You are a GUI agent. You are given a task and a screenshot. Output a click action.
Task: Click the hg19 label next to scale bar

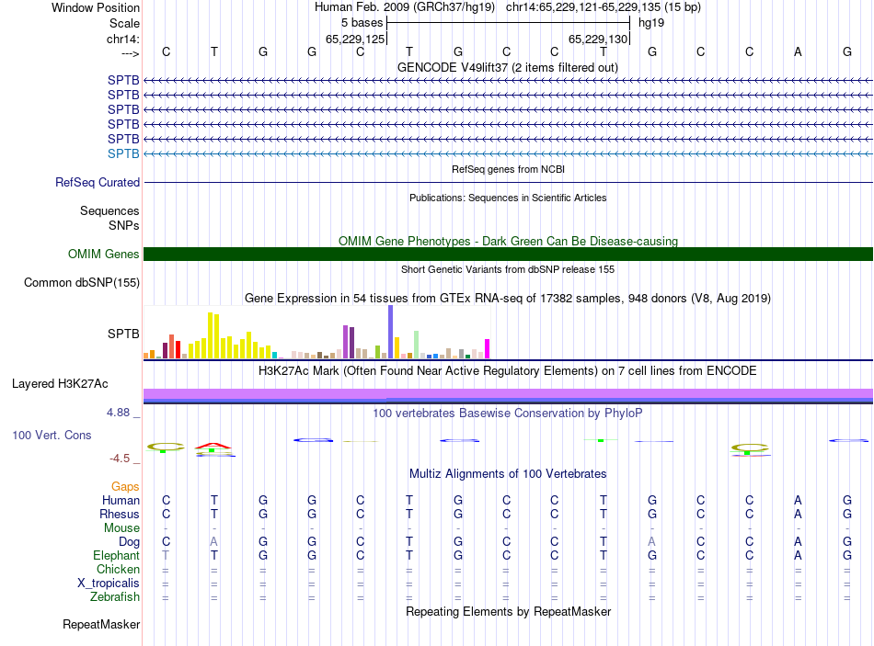[x=651, y=23]
